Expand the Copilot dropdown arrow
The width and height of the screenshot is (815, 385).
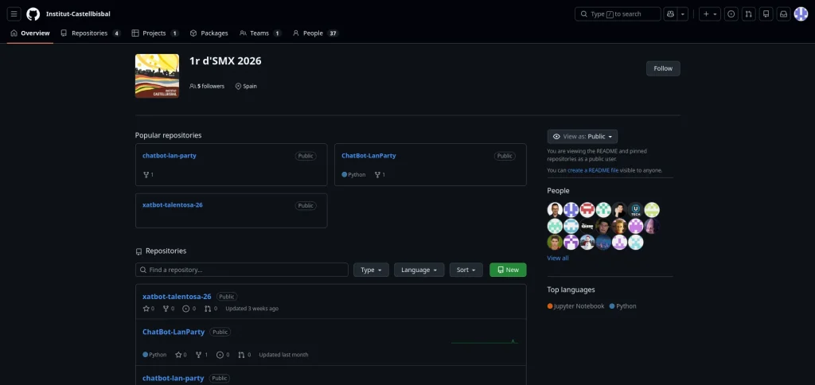pyautogui.click(x=683, y=14)
